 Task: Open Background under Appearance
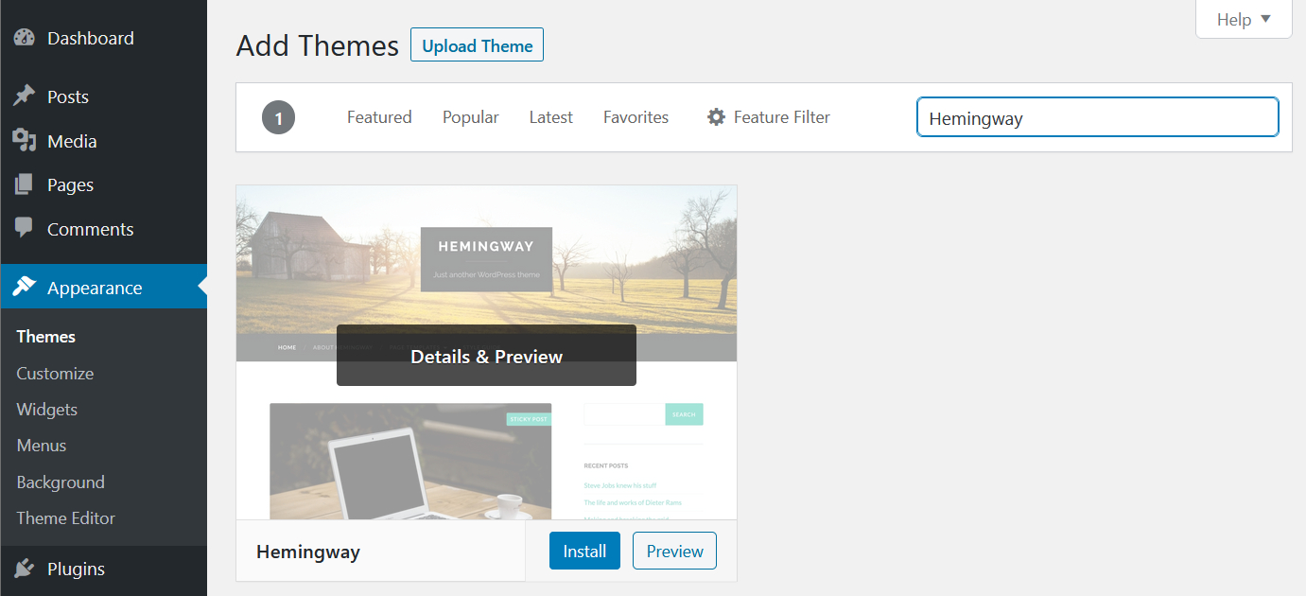pyautogui.click(x=61, y=482)
